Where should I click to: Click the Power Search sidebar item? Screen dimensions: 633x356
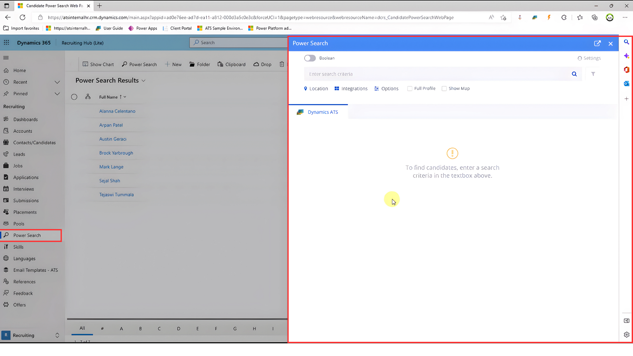pos(31,235)
